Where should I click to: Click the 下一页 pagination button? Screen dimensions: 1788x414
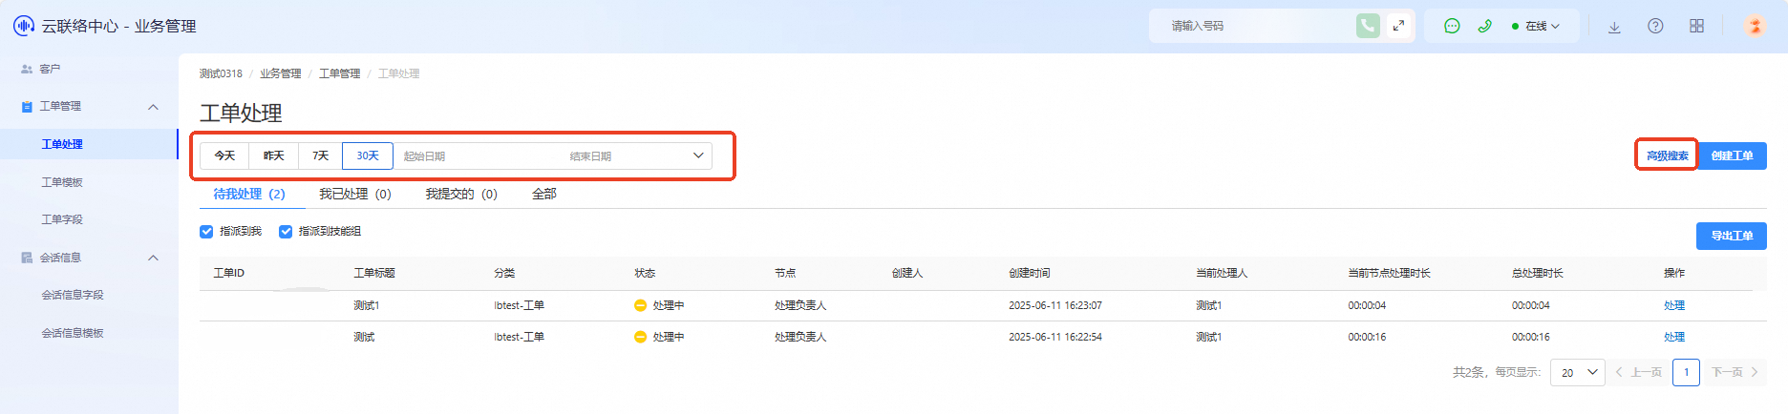click(1735, 372)
